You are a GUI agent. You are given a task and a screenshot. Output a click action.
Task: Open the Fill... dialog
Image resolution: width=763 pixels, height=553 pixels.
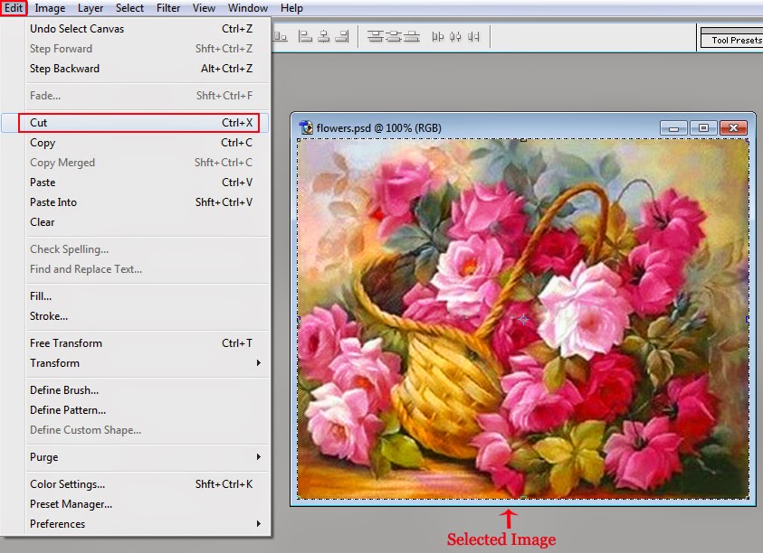(141, 296)
